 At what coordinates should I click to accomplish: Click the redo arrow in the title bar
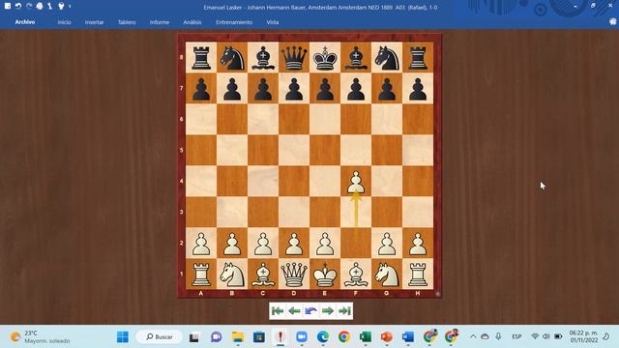29,7
